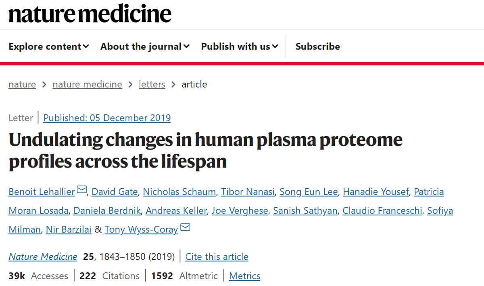Expand the Explore content menu

[49, 46]
